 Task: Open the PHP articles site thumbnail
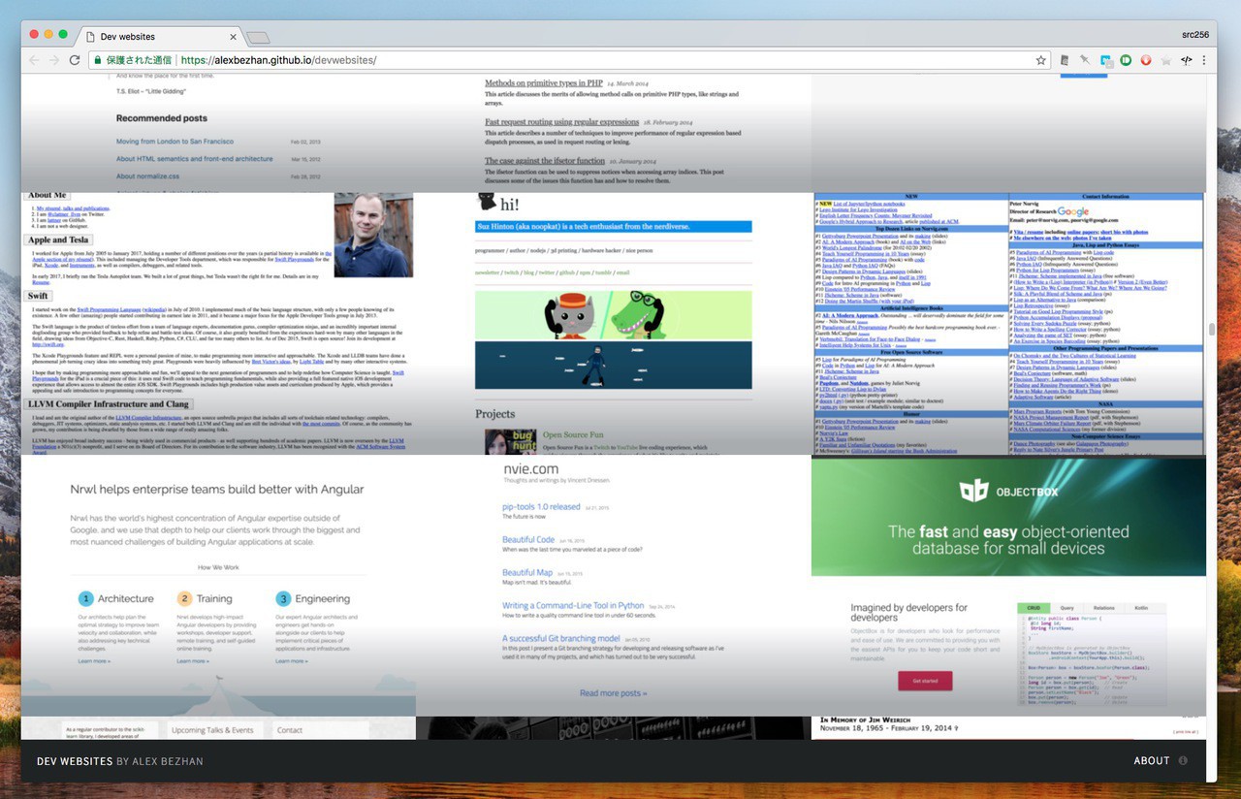614,132
